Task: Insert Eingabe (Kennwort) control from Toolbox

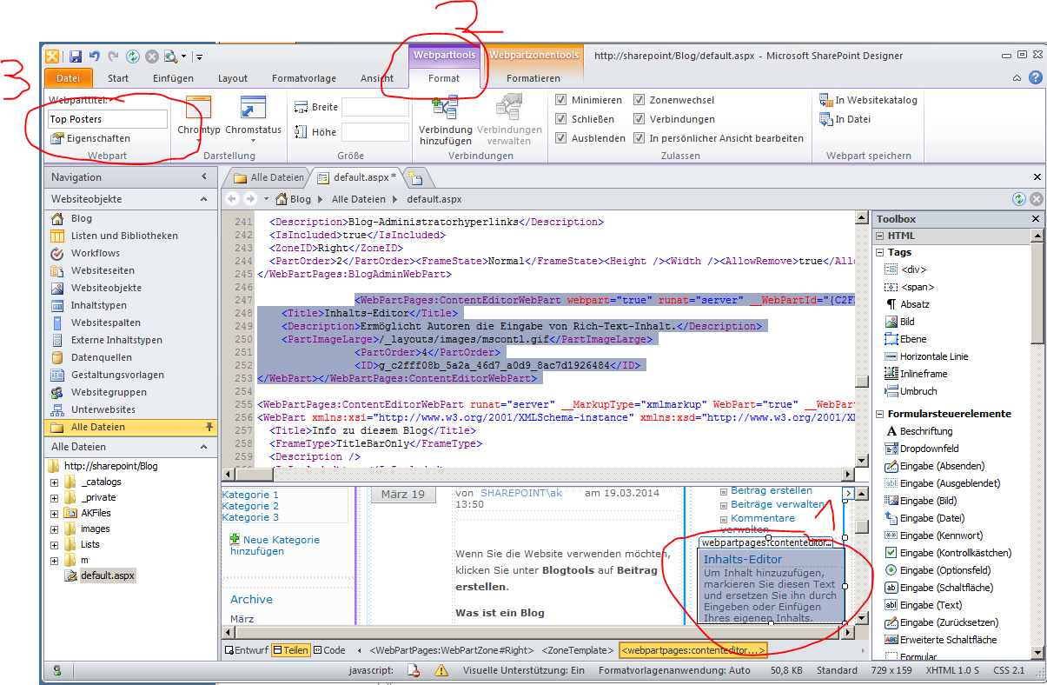Action: pyautogui.click(x=934, y=535)
